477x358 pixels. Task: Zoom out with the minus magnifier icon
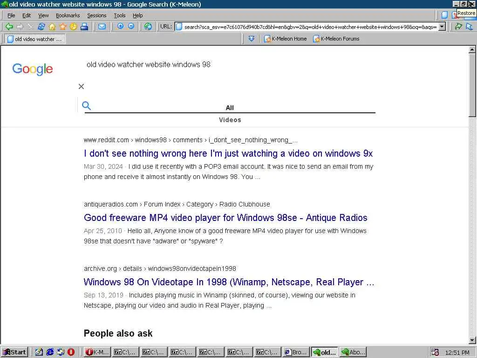click(x=131, y=27)
